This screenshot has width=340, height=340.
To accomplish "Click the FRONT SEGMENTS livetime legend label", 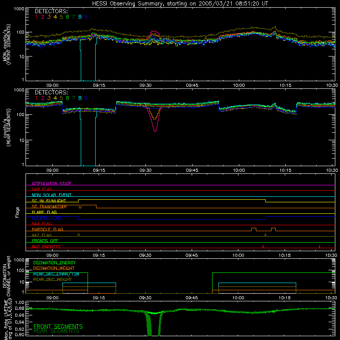I will point(58,326).
